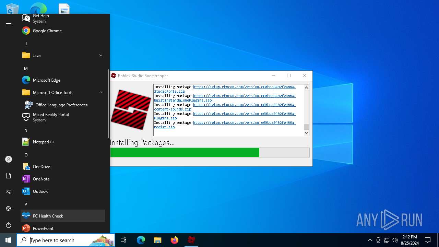Image resolution: width=439 pixels, height=247 pixels.
Task: Open Documents from Start sidebar
Action: 9,176
